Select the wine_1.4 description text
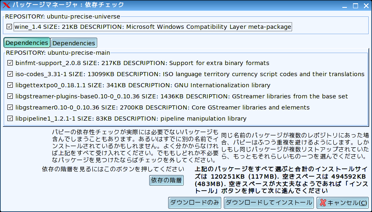The image size is (372, 212). pos(209,27)
